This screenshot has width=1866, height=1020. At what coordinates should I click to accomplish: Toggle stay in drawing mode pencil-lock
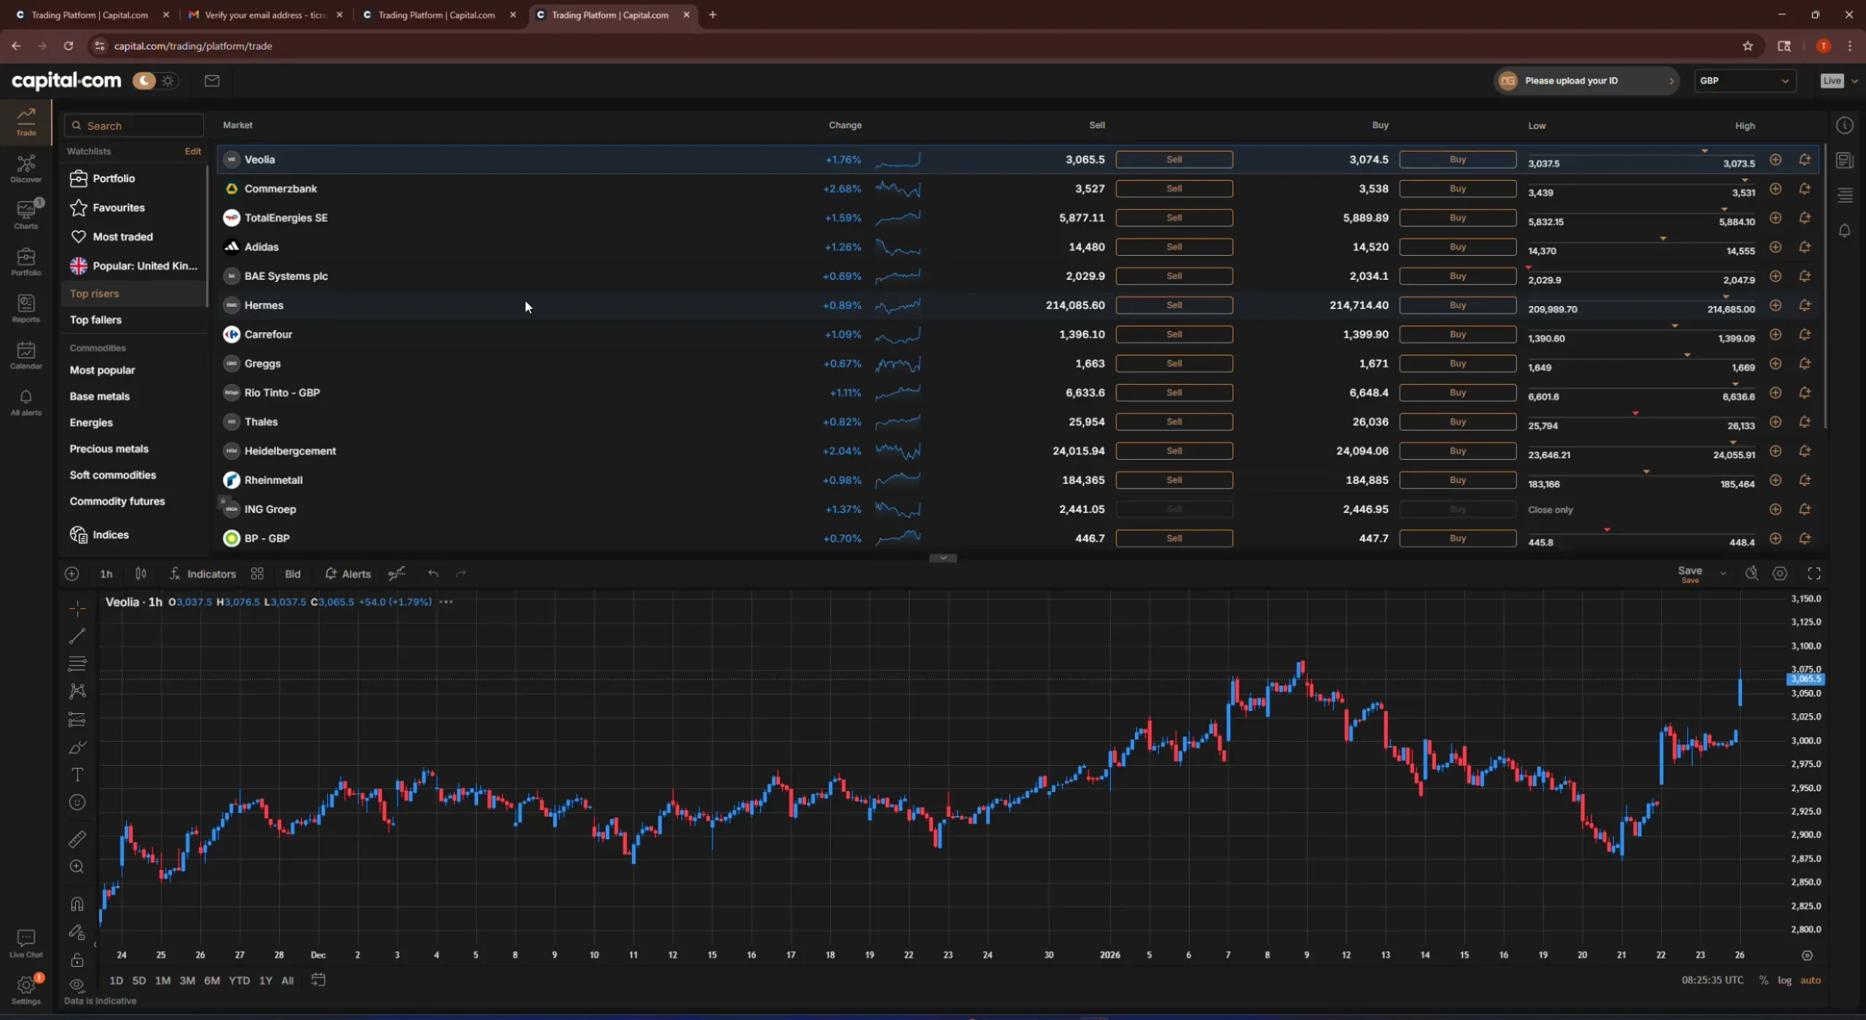coord(77,933)
